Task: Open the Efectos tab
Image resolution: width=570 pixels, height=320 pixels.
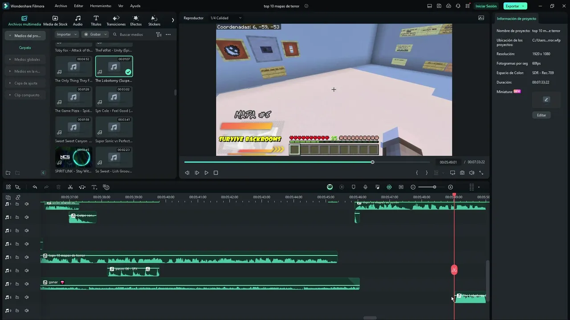Action: click(136, 21)
